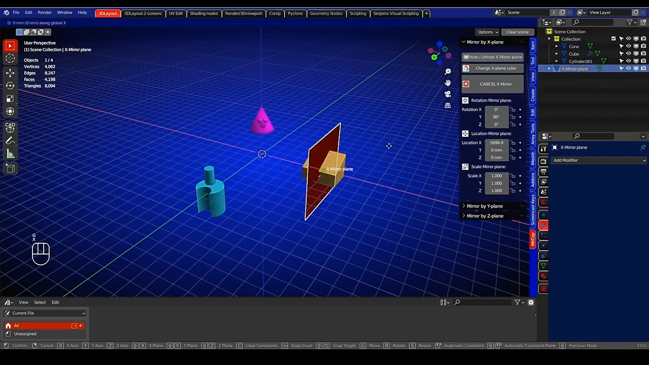649x365 pixels.
Task: Expand the Cube item in outliner tree
Action: pyautogui.click(x=556, y=54)
